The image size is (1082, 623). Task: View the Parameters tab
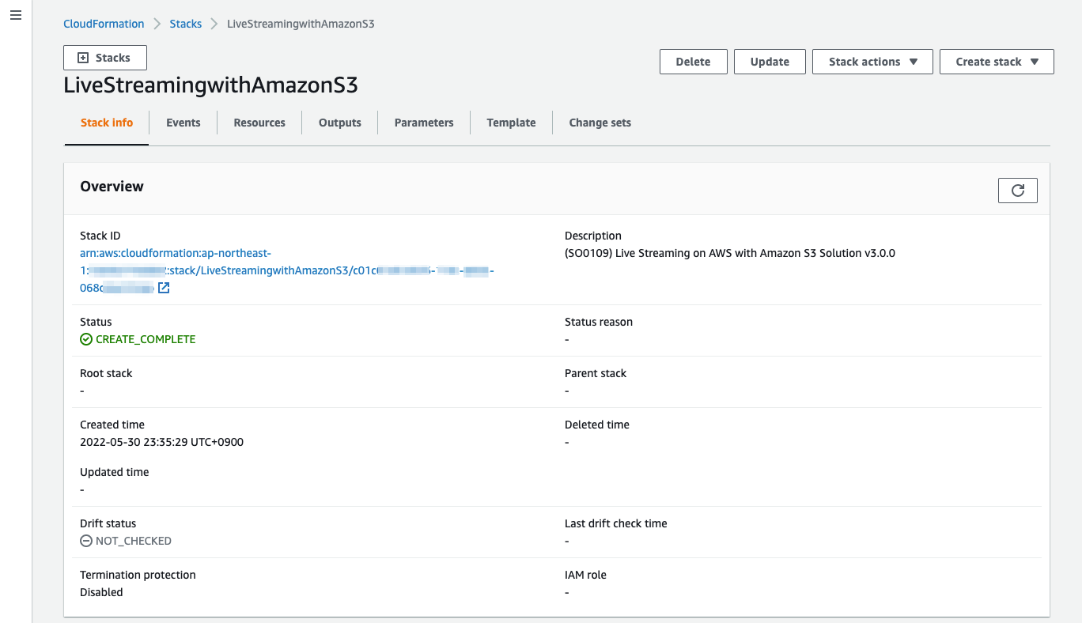(x=424, y=123)
